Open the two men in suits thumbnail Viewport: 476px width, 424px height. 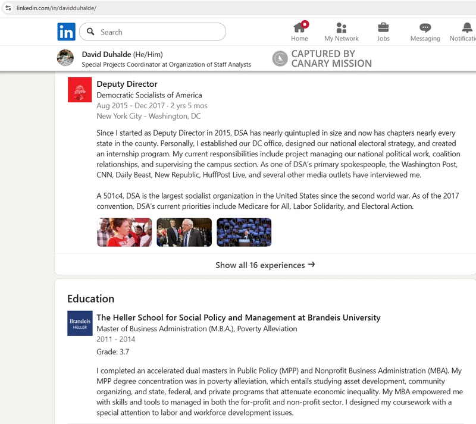pyautogui.click(x=184, y=232)
